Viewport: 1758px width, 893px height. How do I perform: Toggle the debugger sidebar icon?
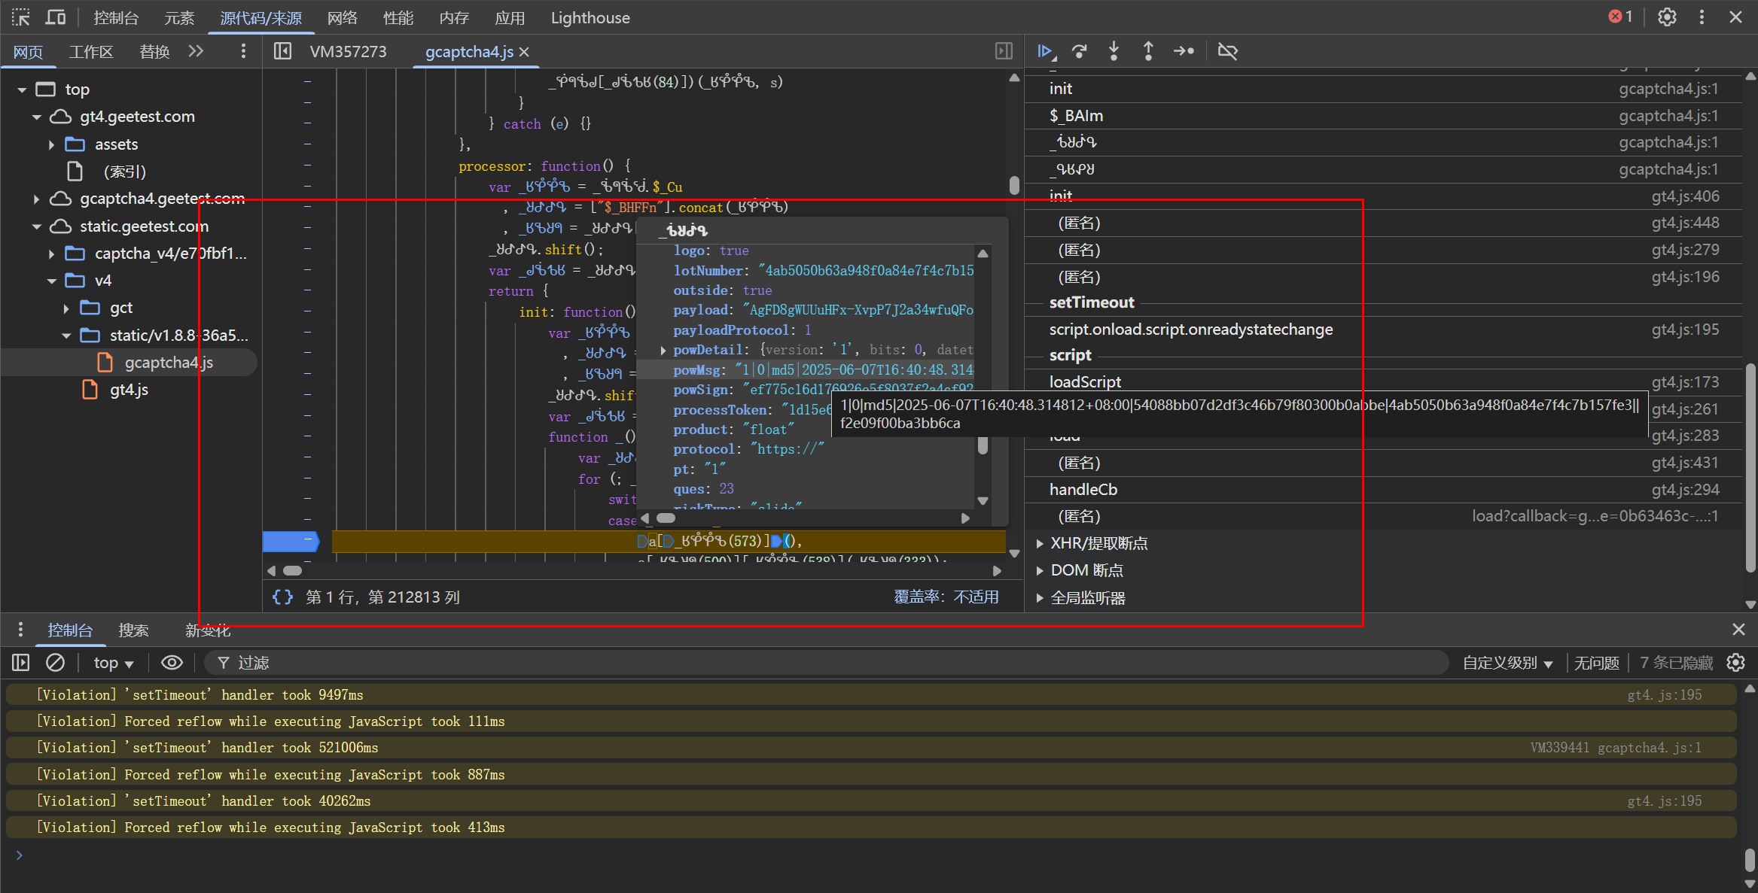coord(1004,51)
